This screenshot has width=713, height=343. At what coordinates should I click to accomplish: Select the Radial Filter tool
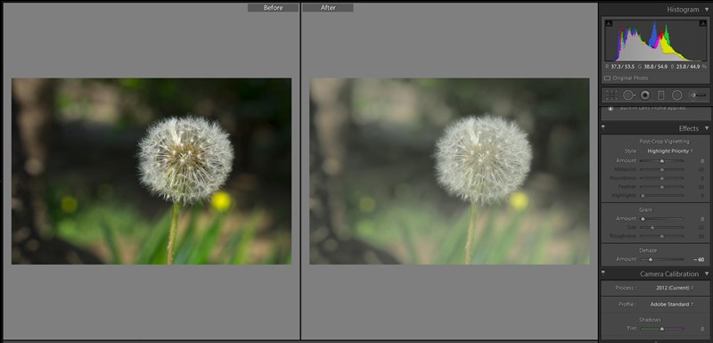pyautogui.click(x=677, y=95)
